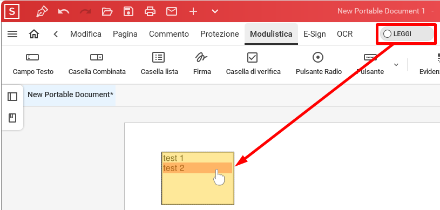Open the hamburger main menu
Viewport: 440px width, 210px height.
[x=12, y=34]
